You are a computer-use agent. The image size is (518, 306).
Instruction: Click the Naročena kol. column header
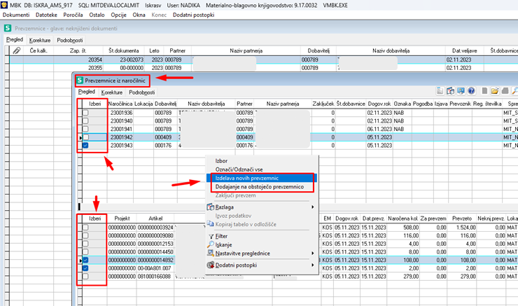point(402,218)
